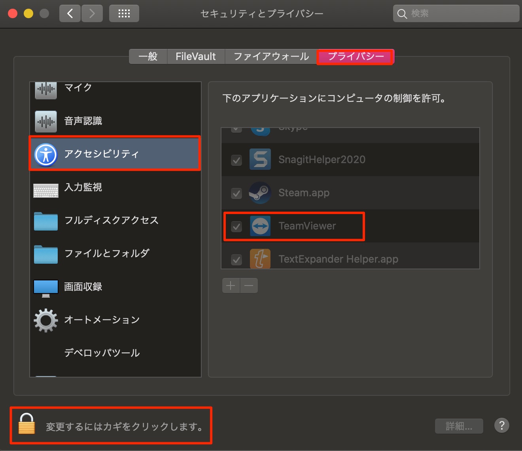Click the magnifier icon in search field
The height and width of the screenshot is (451, 522).
(x=402, y=14)
